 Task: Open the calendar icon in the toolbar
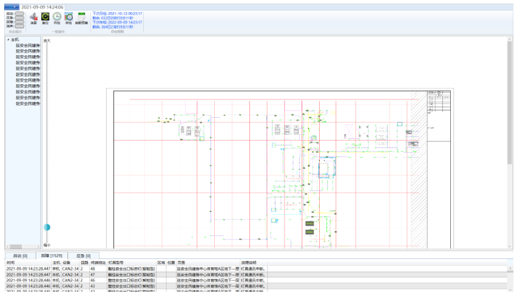coord(81,17)
